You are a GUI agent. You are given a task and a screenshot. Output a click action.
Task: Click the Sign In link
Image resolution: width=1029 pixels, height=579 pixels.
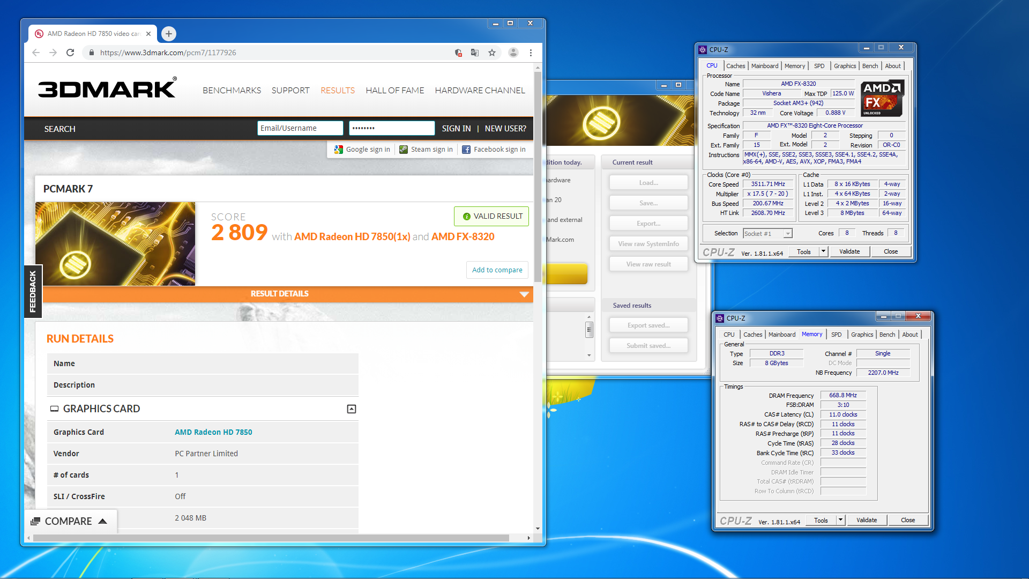(456, 129)
